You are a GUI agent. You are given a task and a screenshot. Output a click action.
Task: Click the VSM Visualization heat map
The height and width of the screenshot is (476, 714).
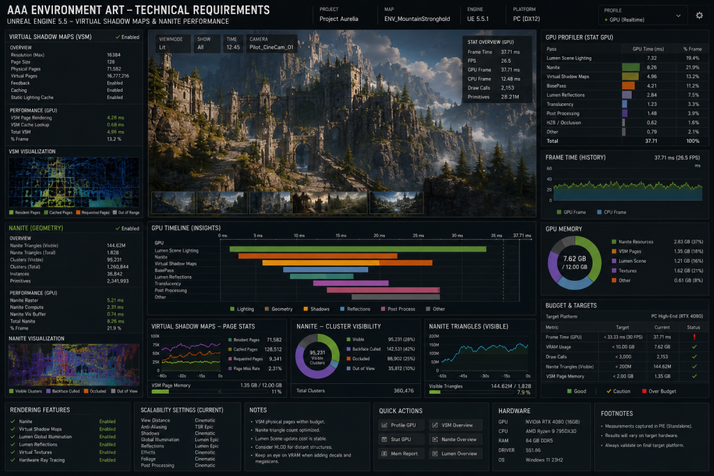[x=74, y=183]
